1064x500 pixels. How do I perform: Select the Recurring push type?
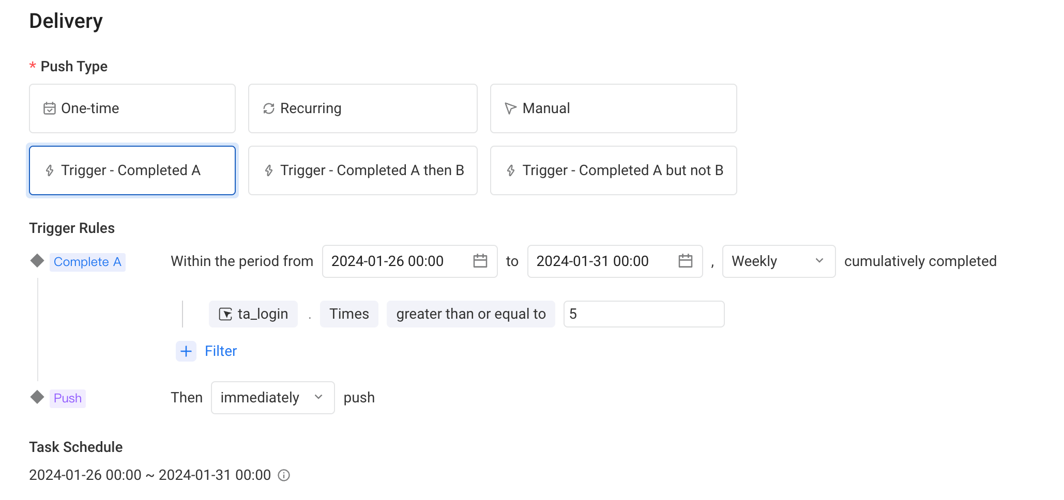click(363, 108)
